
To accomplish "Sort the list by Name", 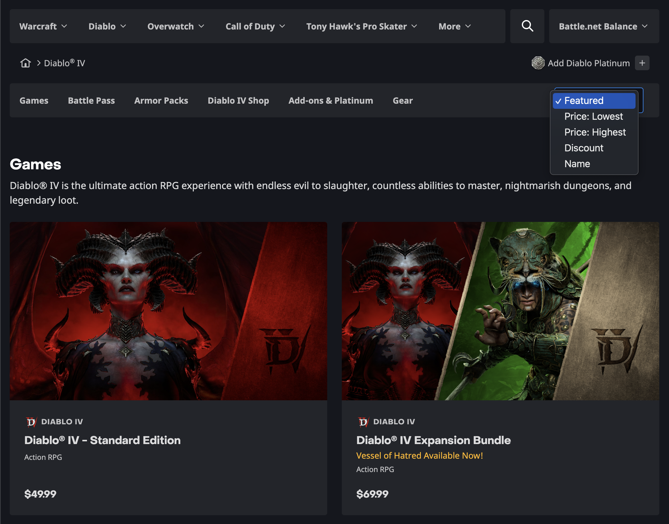I will [577, 164].
